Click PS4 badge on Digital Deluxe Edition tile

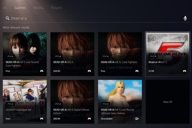[58, 104]
